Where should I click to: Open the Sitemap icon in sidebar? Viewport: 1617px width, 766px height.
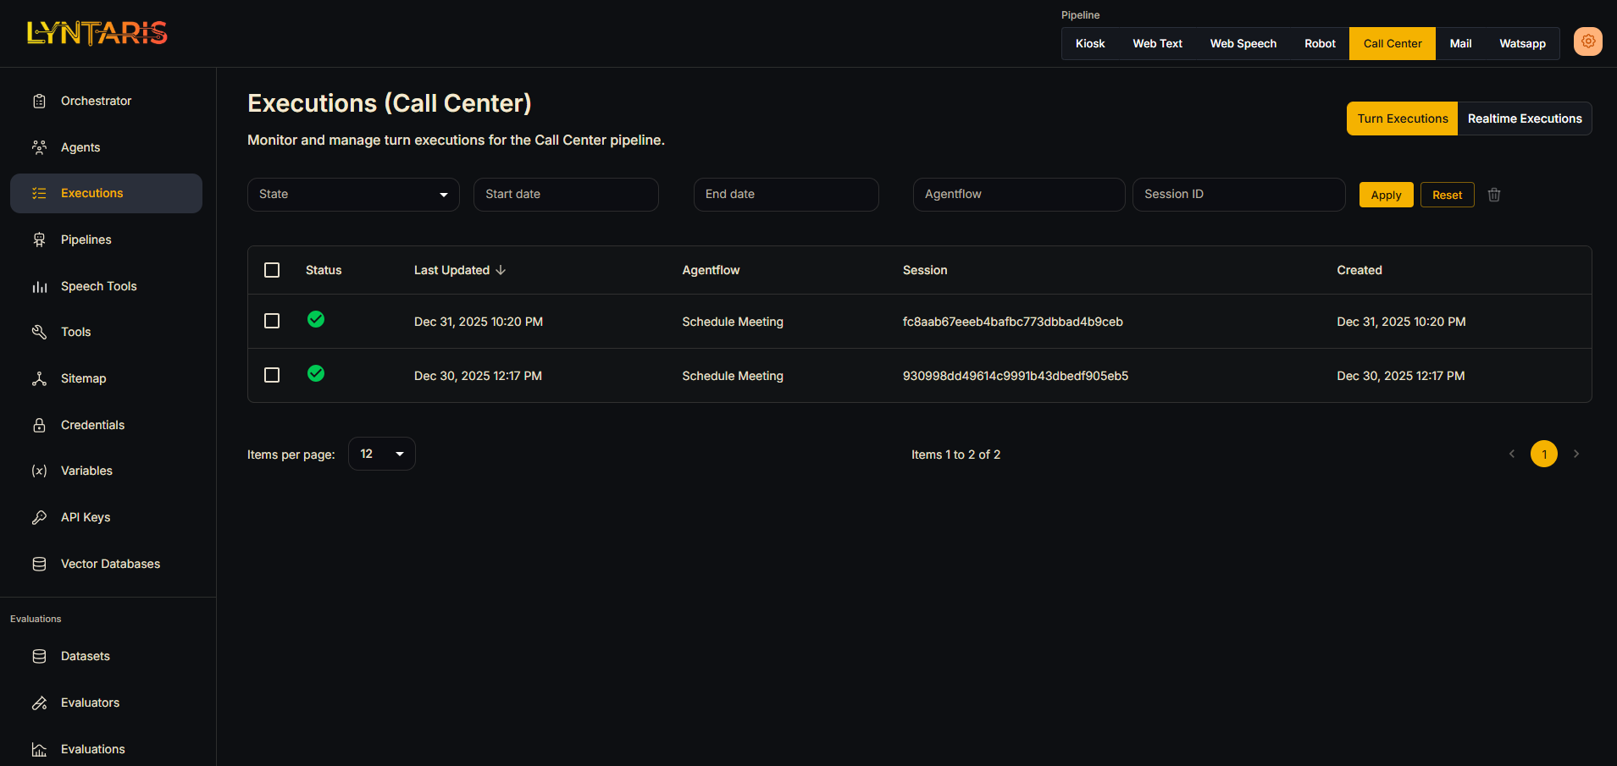(39, 378)
